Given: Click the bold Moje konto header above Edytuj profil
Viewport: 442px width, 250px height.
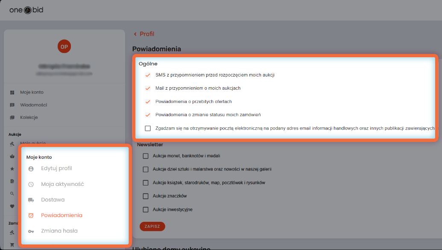Looking at the screenshot, I should [39, 157].
